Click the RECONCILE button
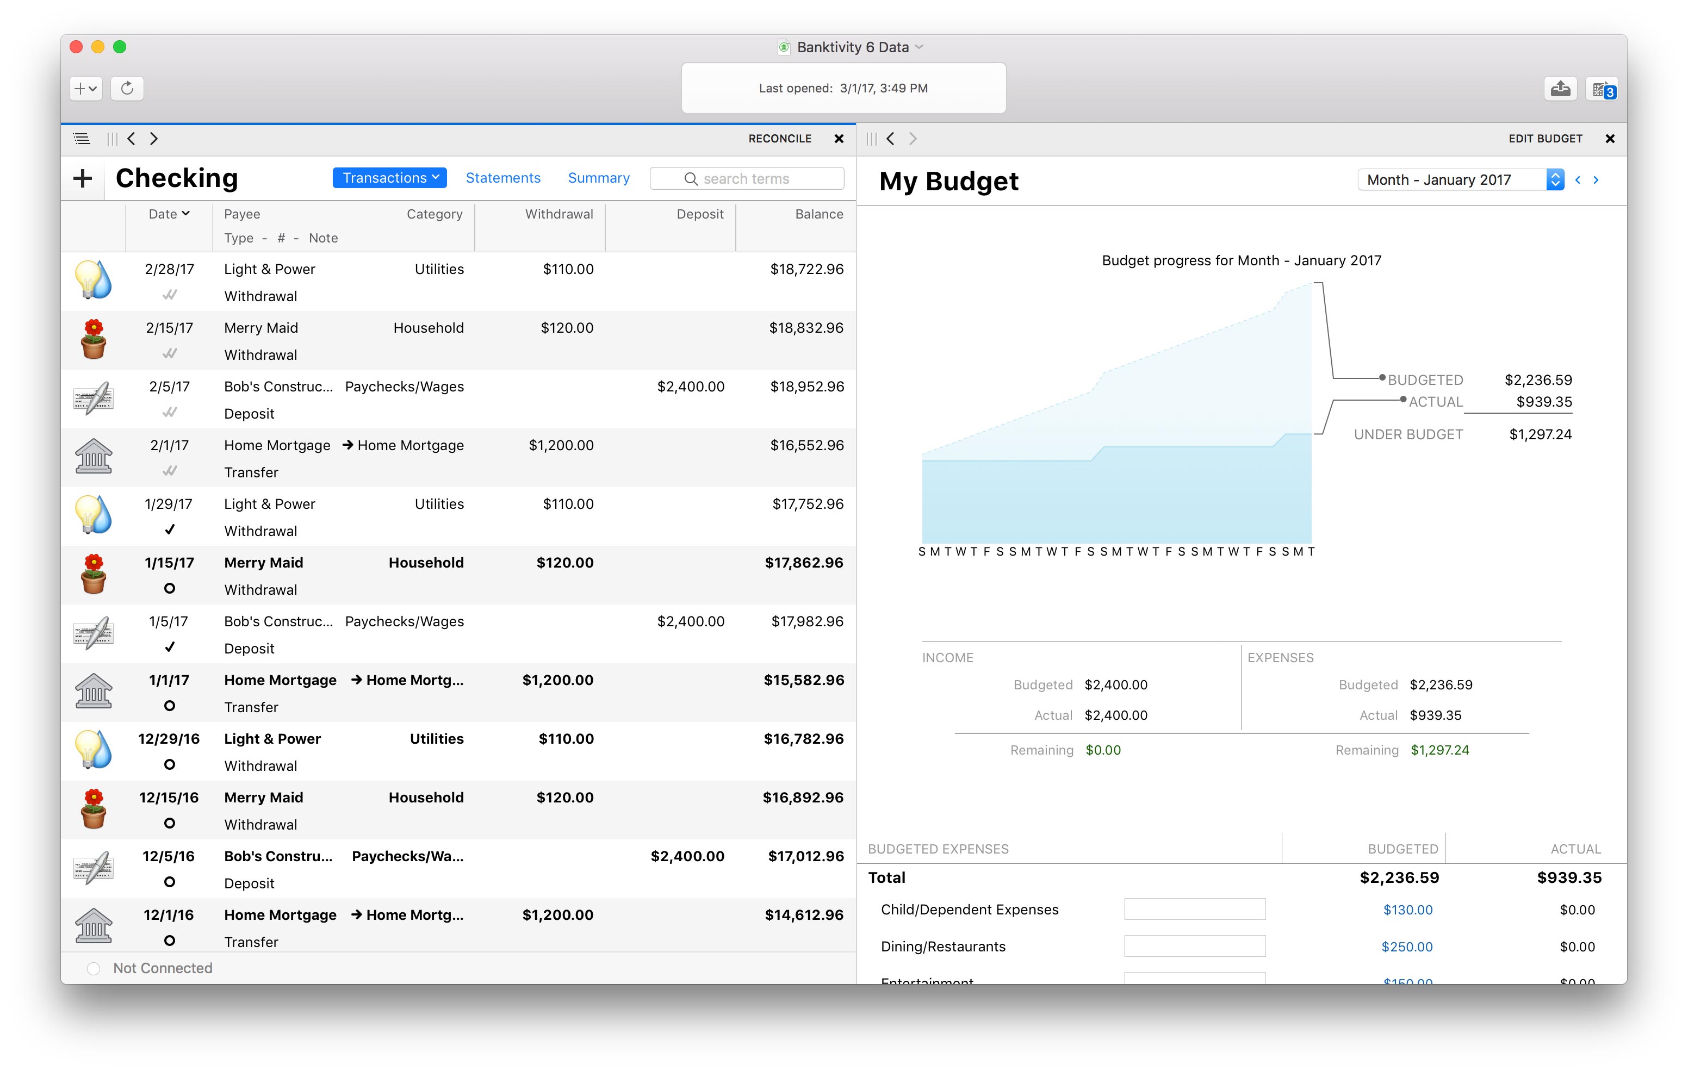The width and height of the screenshot is (1688, 1071). click(x=779, y=139)
